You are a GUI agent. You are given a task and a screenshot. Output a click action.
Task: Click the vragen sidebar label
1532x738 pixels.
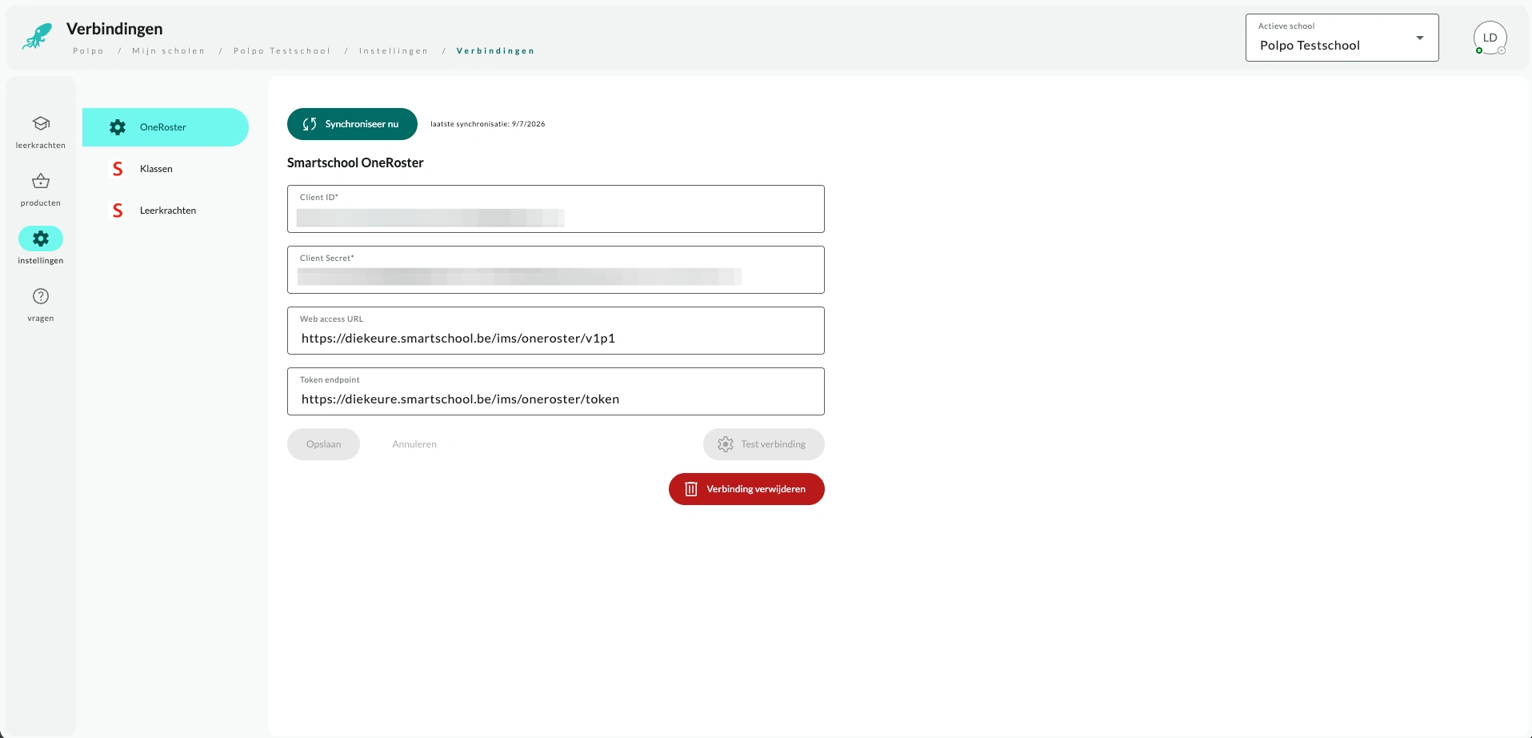pos(41,319)
